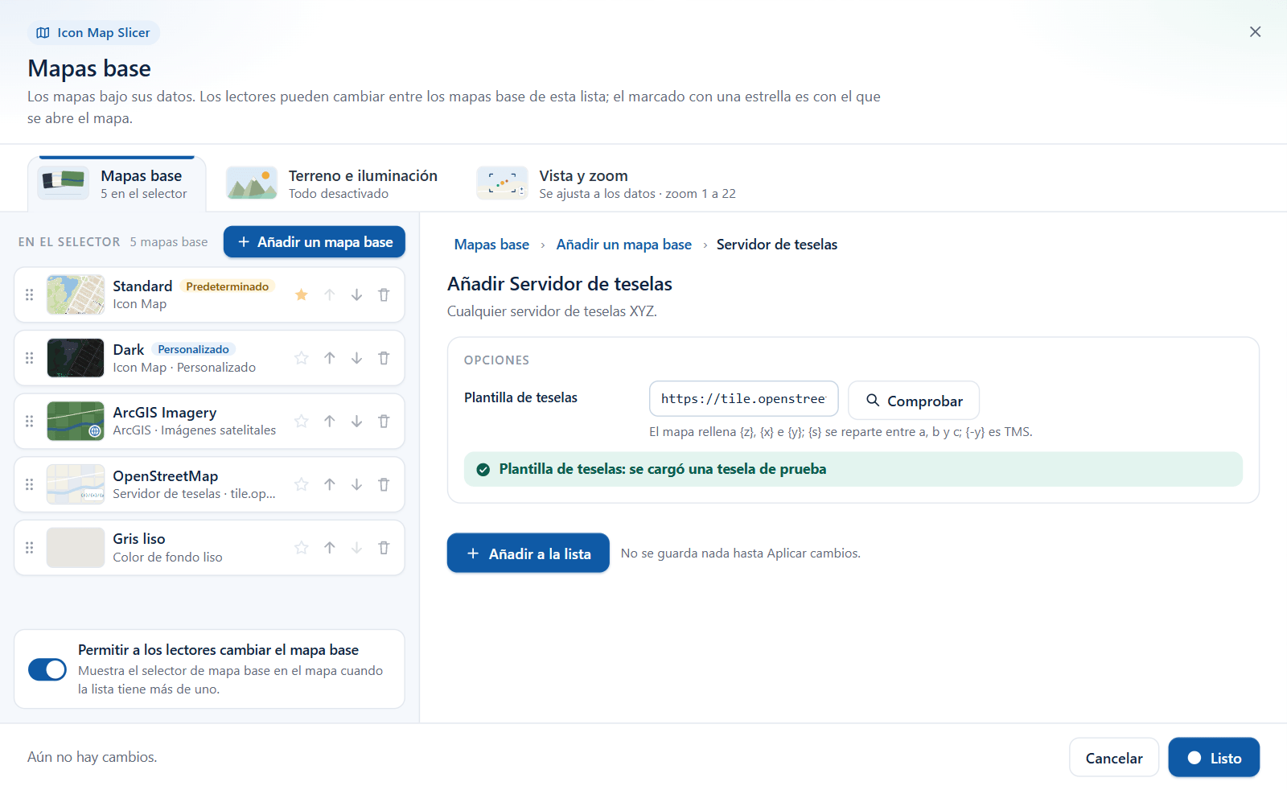Star the OpenStreetMap basemap as default

302,484
